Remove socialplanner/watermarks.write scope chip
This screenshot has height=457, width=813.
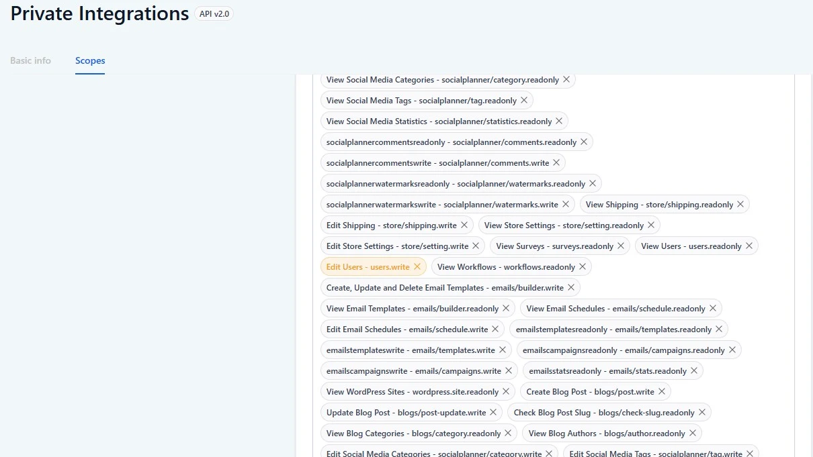(x=566, y=205)
